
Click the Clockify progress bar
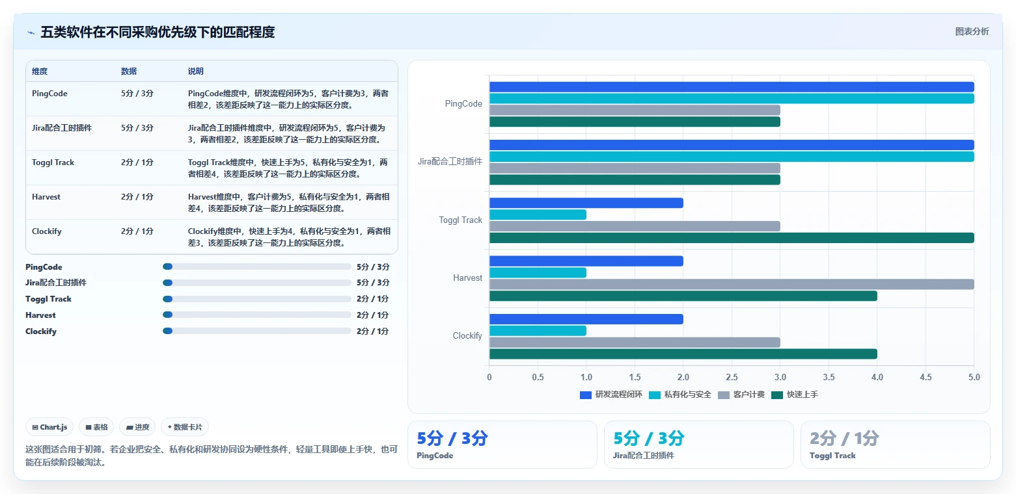pyautogui.click(x=257, y=331)
